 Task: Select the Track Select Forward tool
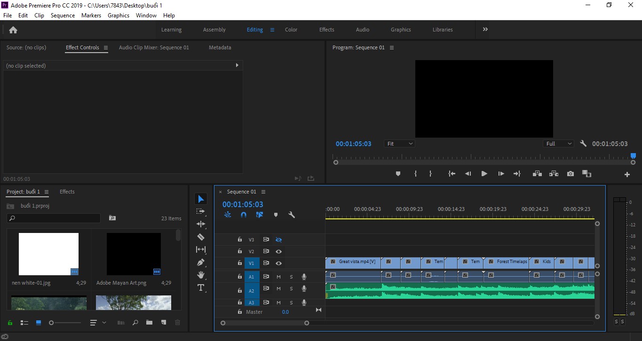click(x=201, y=212)
